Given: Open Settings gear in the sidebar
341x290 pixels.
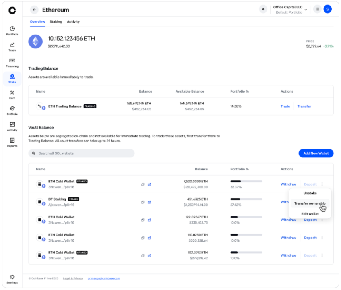Looking at the screenshot, I should [12, 279].
